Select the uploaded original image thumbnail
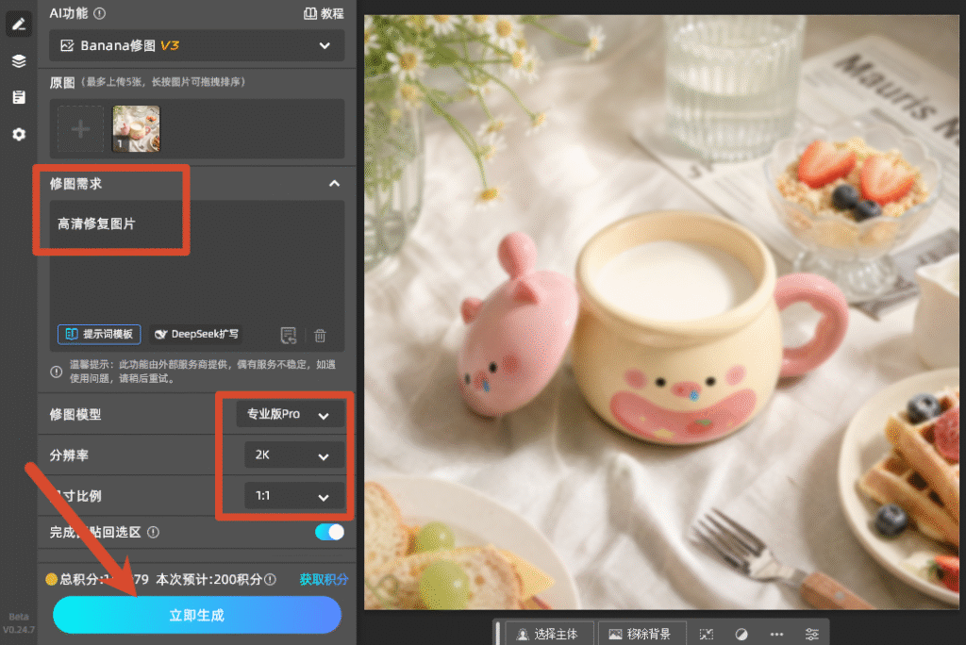 click(x=136, y=128)
